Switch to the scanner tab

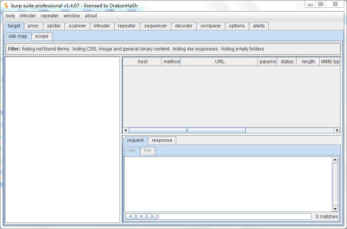(77, 26)
